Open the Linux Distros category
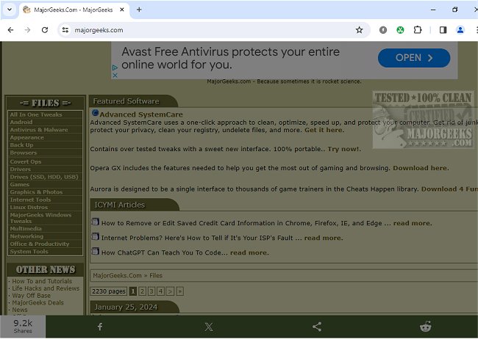The width and height of the screenshot is (478, 339). tap(29, 208)
